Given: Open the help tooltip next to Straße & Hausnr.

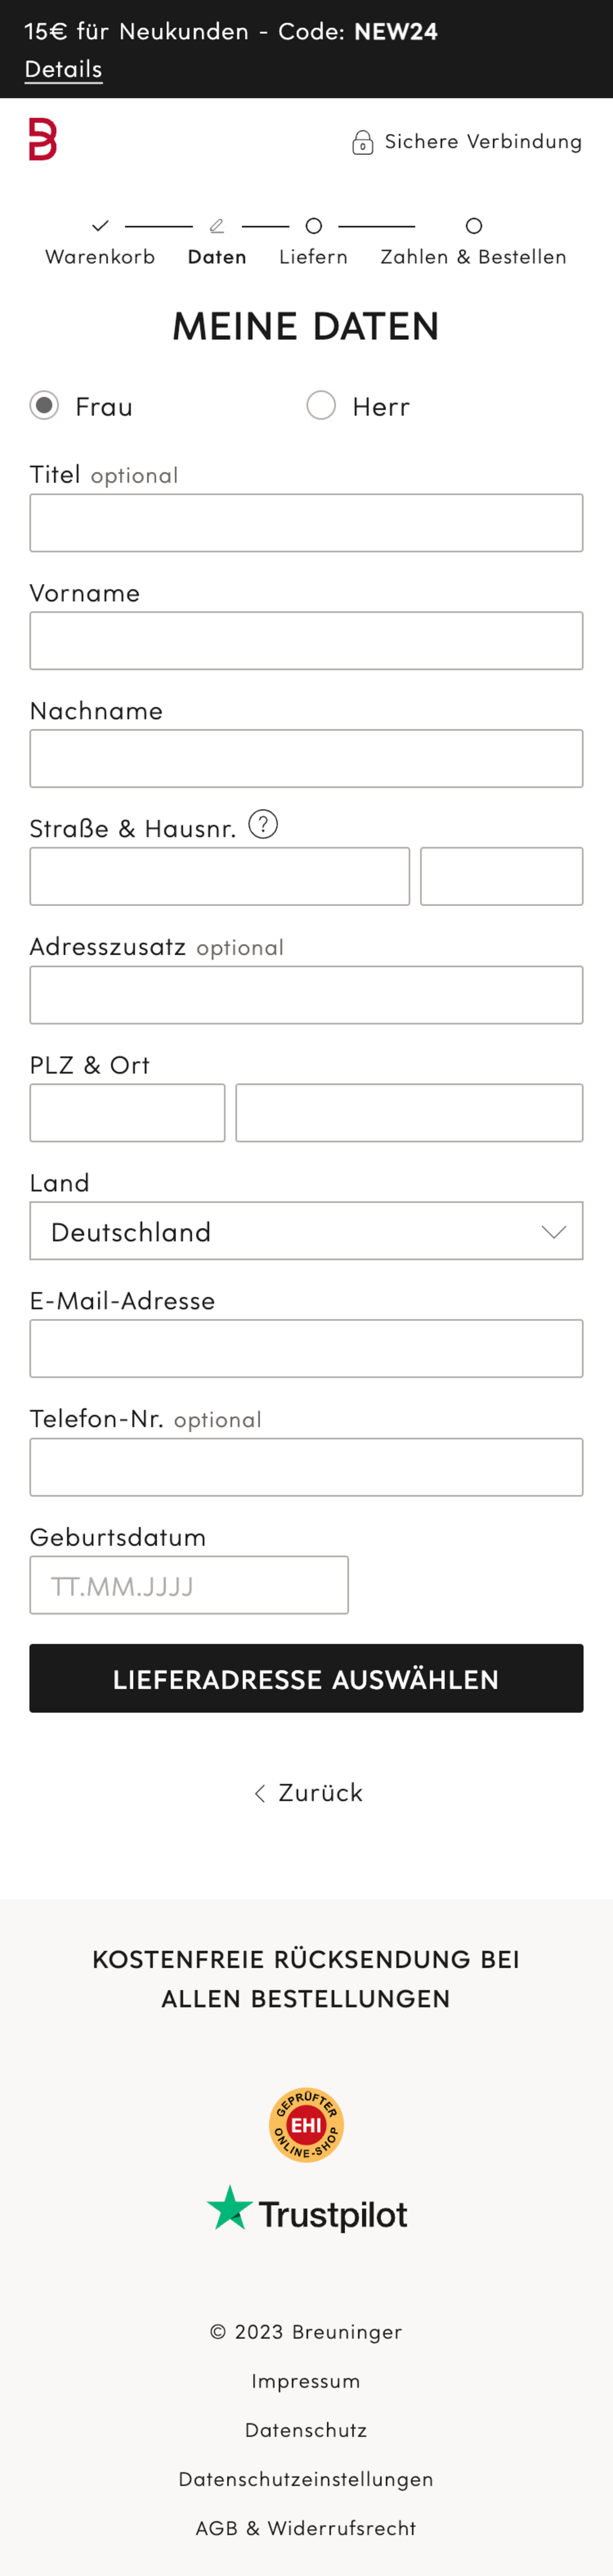Looking at the screenshot, I should coord(262,825).
